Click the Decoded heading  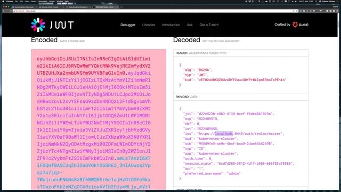point(186,40)
